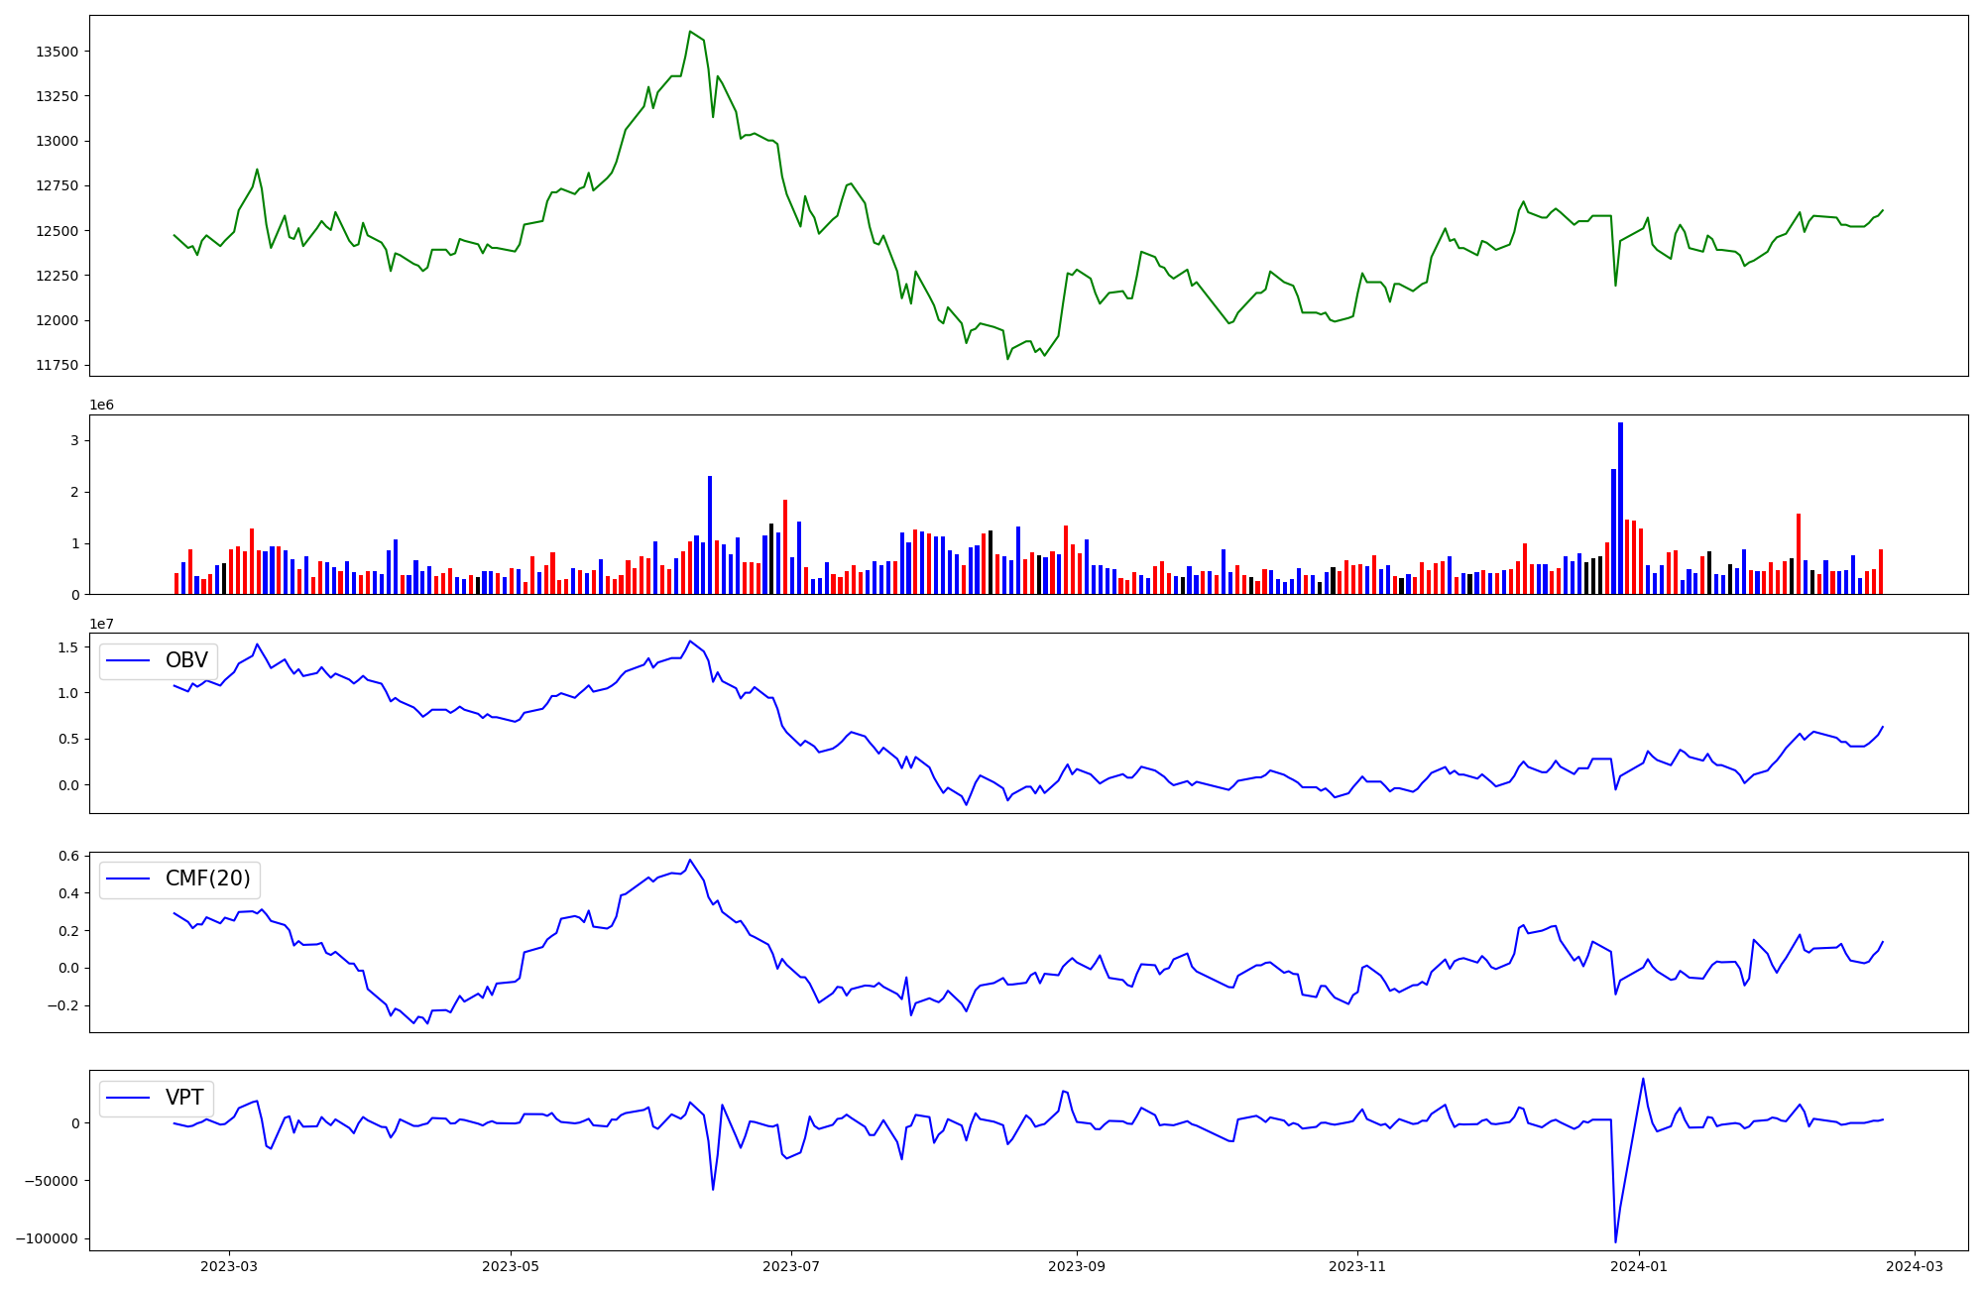Image resolution: width=1983 pixels, height=1289 pixels.
Task: Click the −100000 VPT axis label
Action: pos(49,1239)
